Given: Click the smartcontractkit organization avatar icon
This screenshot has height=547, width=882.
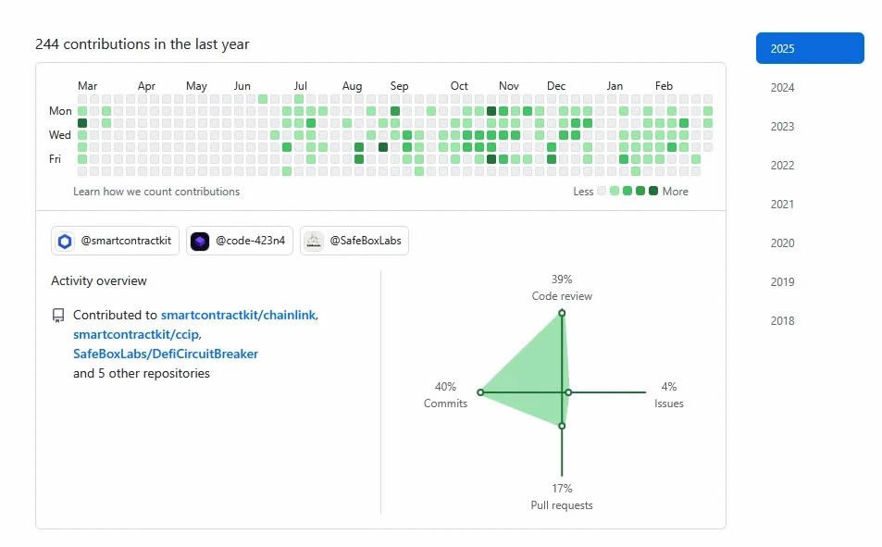Looking at the screenshot, I should coord(65,242).
